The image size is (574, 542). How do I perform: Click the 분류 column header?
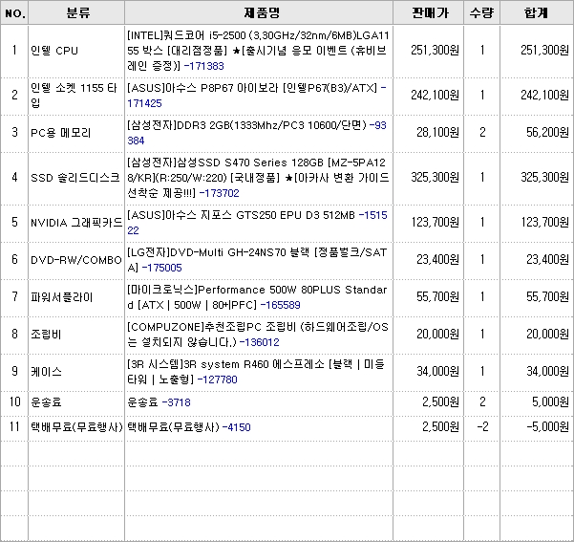pos(78,13)
